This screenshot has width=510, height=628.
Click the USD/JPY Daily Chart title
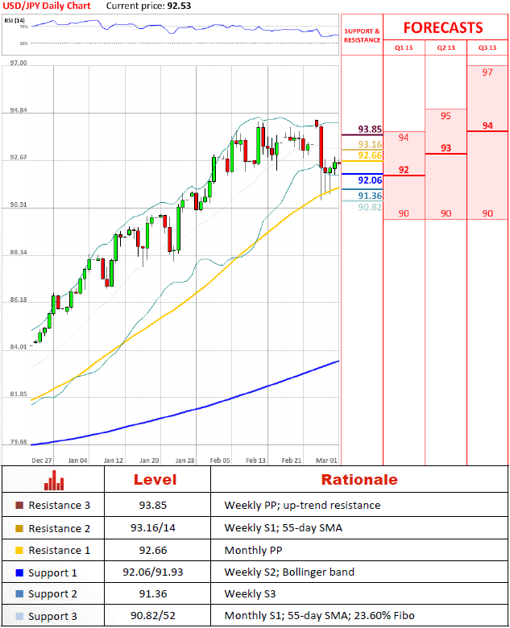tap(47, 6)
